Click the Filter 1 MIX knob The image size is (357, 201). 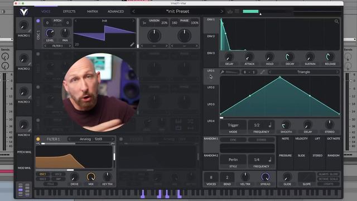click(x=91, y=177)
